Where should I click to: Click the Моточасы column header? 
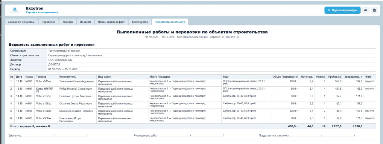coord(307,77)
